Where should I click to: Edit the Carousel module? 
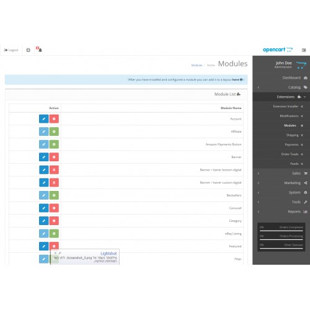pos(43,208)
